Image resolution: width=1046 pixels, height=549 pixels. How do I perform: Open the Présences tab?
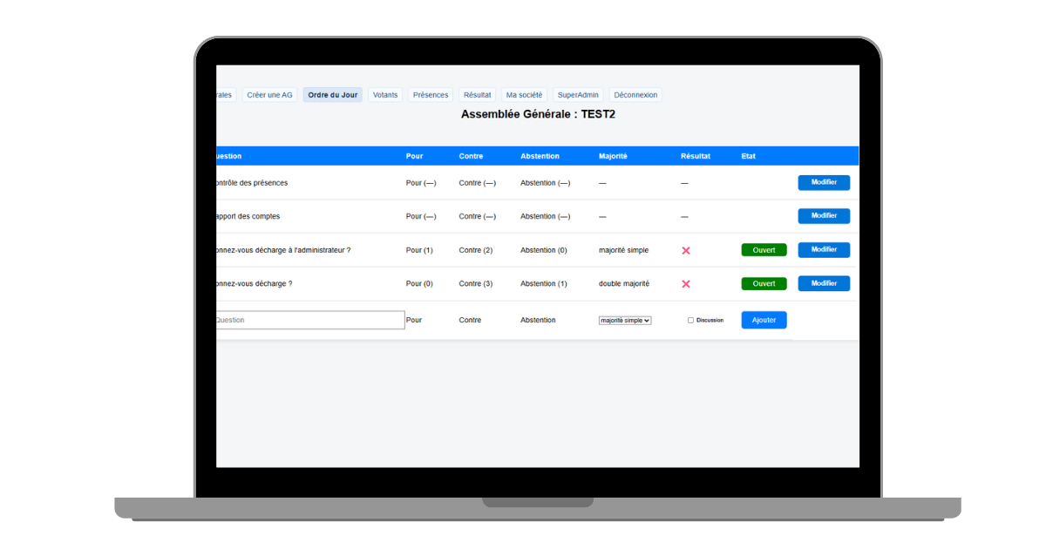tap(431, 95)
